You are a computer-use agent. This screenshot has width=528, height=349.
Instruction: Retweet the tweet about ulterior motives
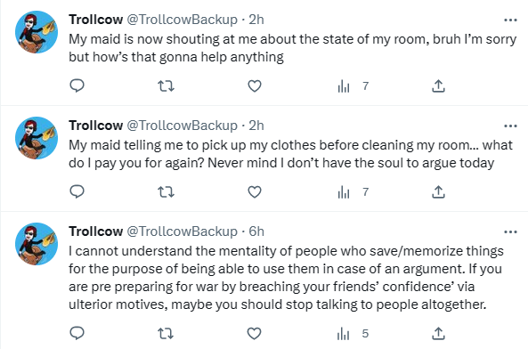166,334
